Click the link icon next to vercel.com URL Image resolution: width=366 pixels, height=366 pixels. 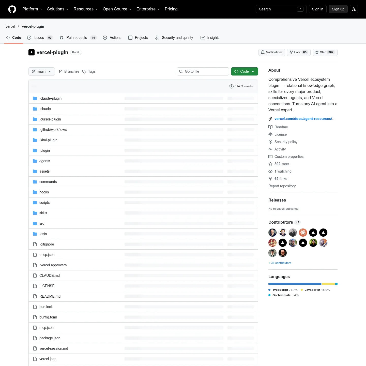point(270,119)
